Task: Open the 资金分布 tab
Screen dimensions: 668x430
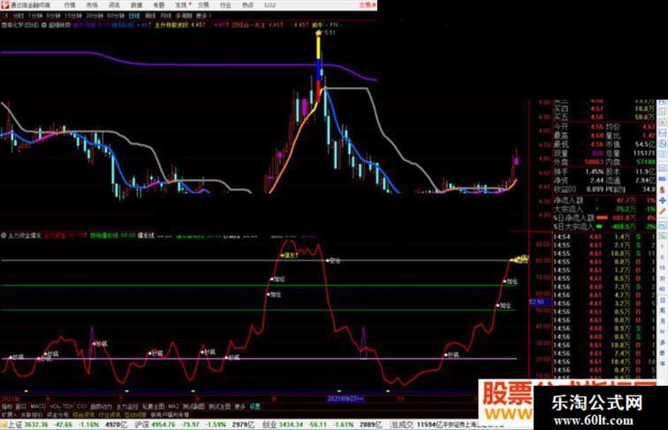Action: coord(58,414)
